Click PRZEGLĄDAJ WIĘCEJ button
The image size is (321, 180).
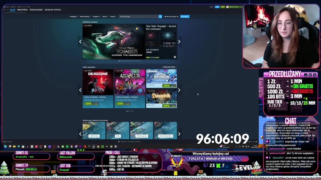[169, 67]
